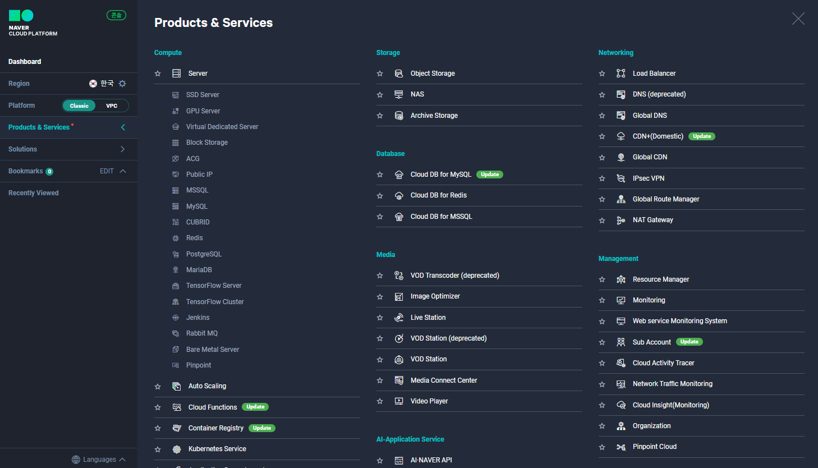
Task: Expand the Solutions menu arrow
Action: 123,149
